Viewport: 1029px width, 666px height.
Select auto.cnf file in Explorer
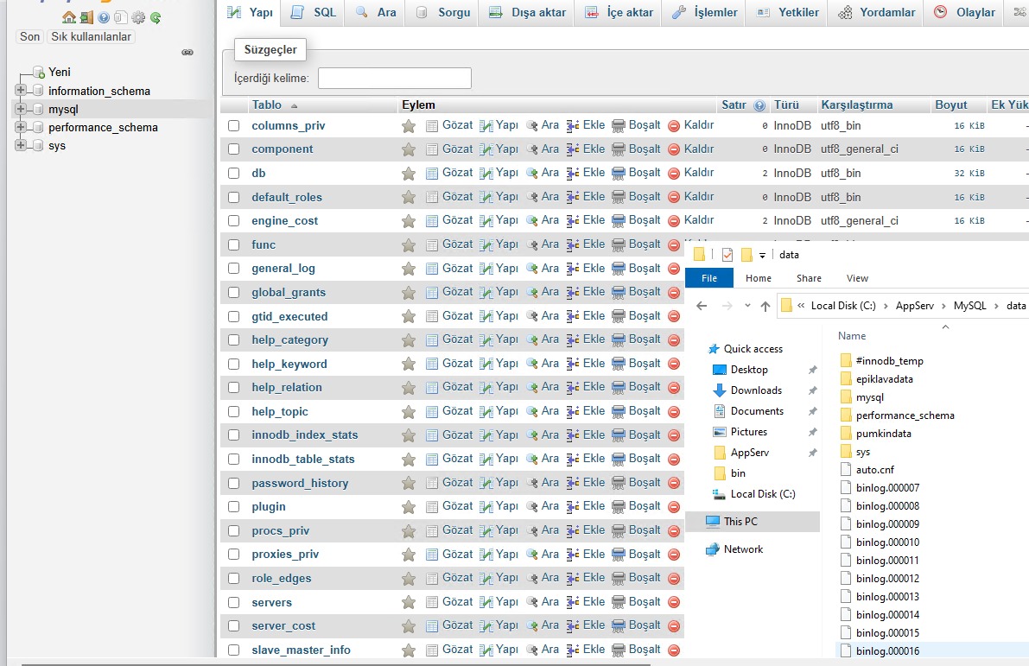(875, 470)
